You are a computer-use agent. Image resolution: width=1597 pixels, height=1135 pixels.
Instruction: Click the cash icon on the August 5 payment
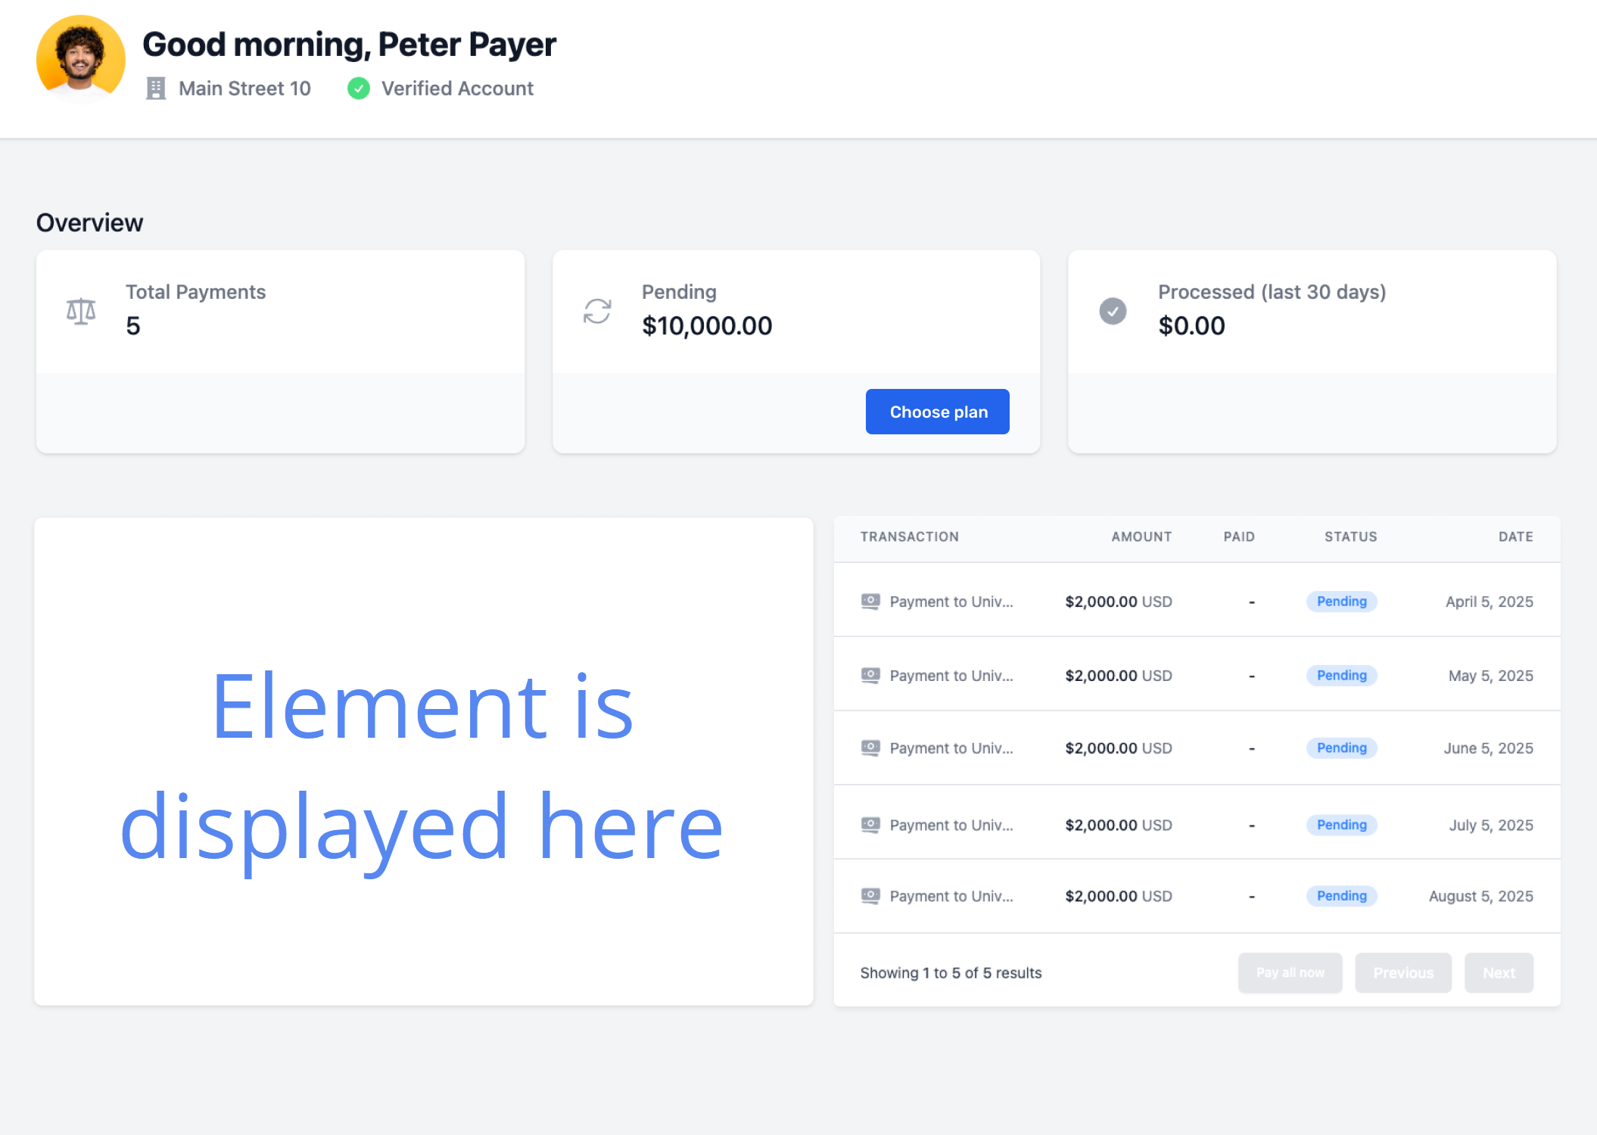pyautogui.click(x=870, y=896)
